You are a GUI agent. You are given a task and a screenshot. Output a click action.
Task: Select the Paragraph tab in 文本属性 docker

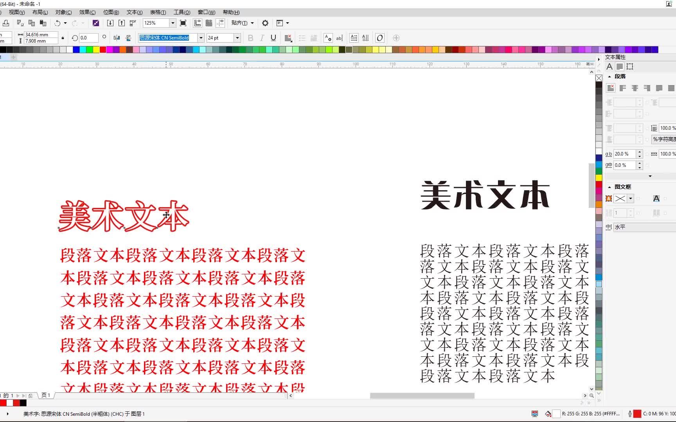620,67
